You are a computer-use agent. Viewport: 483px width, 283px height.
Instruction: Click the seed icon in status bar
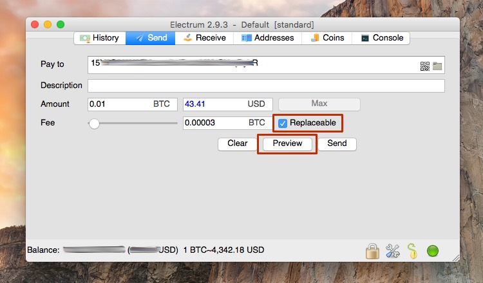pyautogui.click(x=412, y=251)
